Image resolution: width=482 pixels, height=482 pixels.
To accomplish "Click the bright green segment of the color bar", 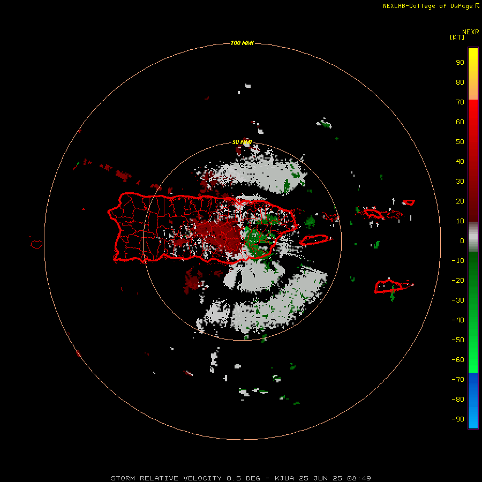I will (x=473, y=312).
